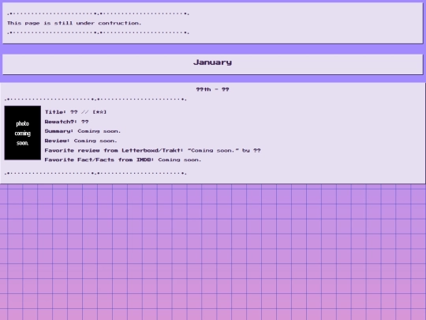426x320 pixels.
Task: Click the 'Favorite Fact/Facts from IMDB' line
Action: [123, 160]
